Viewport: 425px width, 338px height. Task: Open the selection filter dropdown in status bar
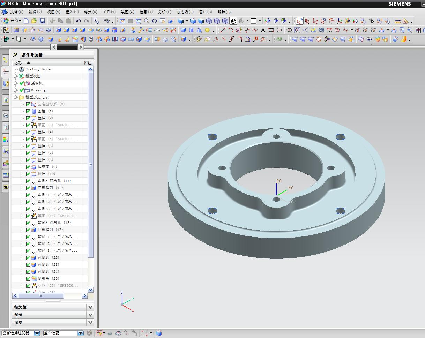(37, 333)
